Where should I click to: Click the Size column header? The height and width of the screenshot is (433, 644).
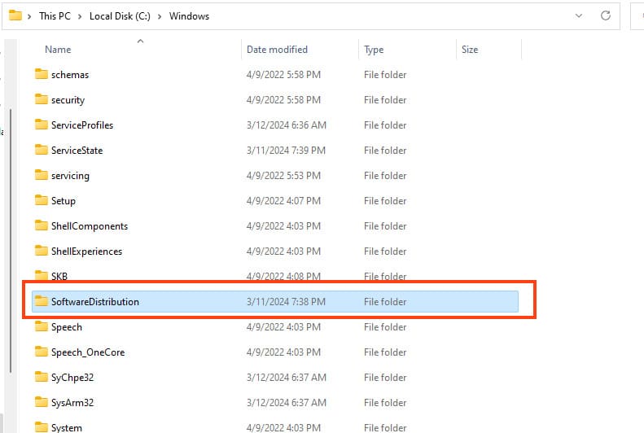click(470, 50)
